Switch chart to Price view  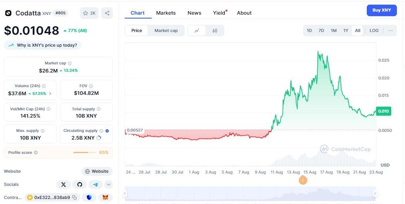point(137,31)
